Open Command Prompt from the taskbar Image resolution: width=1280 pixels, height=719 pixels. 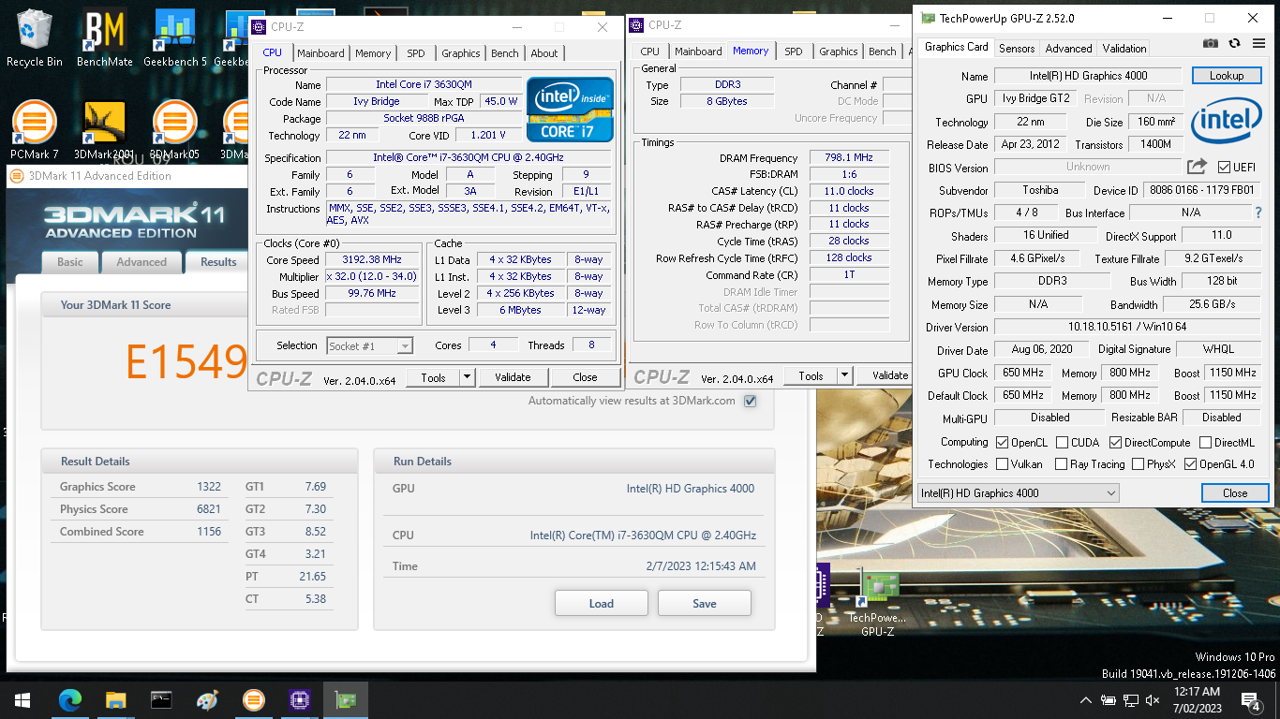pos(161,699)
